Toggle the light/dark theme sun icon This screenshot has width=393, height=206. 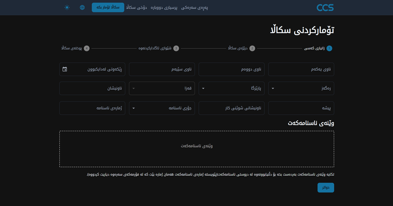(x=67, y=8)
